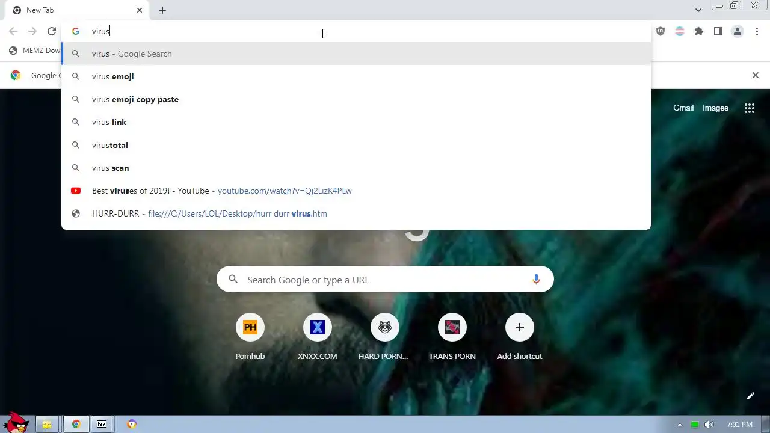Screen dimensions: 770x433
Task: Click the browser forward arrow
Action: tap(32, 31)
